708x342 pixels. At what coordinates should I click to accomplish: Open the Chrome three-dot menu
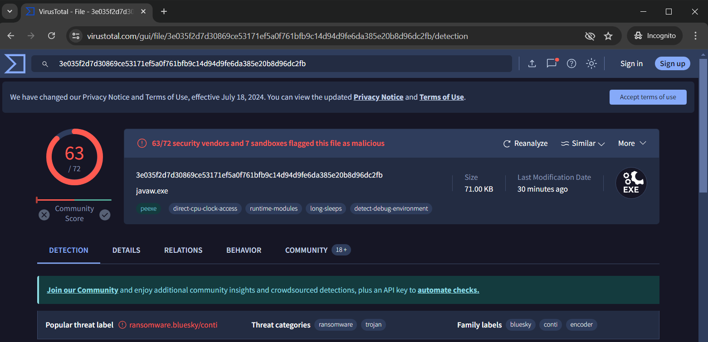point(695,36)
